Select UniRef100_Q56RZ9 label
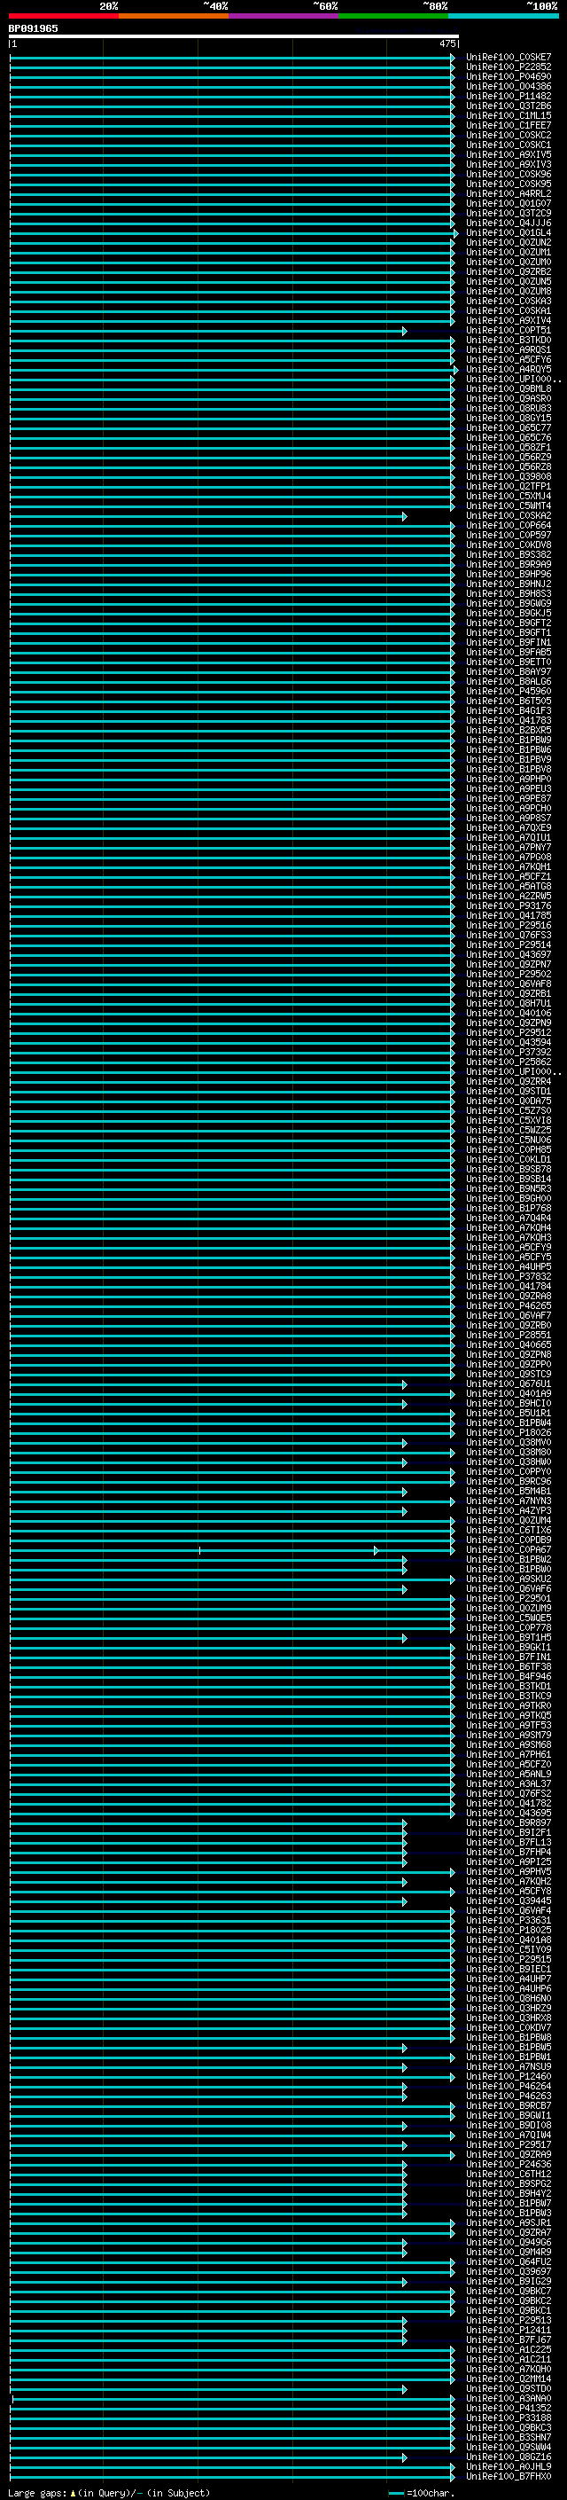 point(509,457)
